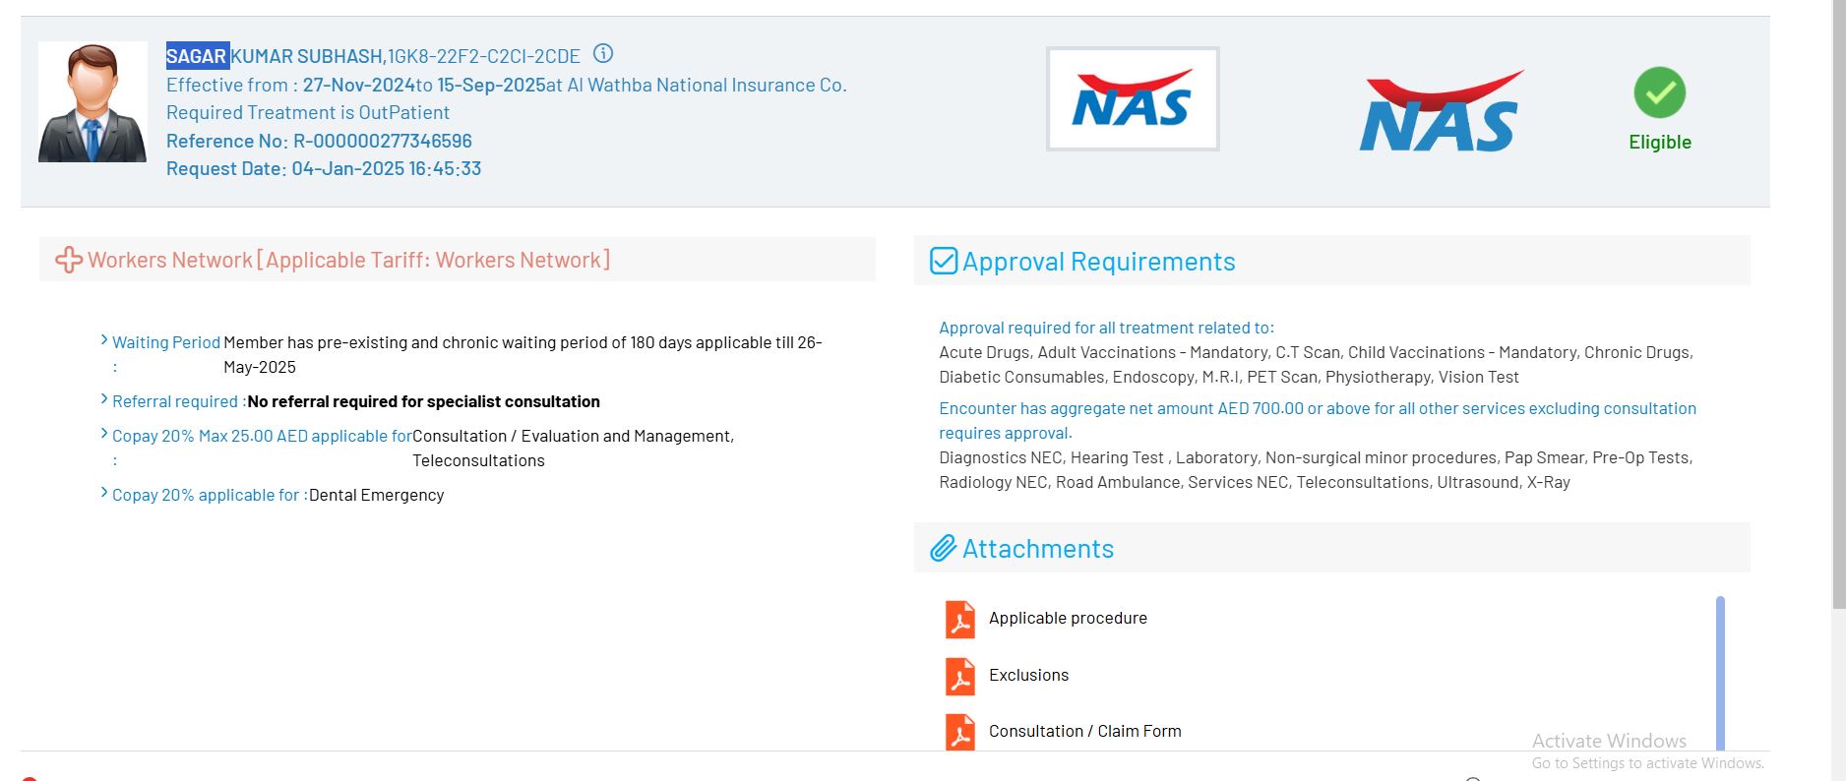
Task: Open the Exclusions PDF icon
Action: click(960, 676)
